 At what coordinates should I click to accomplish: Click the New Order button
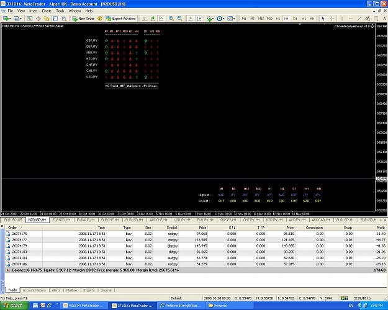click(83, 19)
